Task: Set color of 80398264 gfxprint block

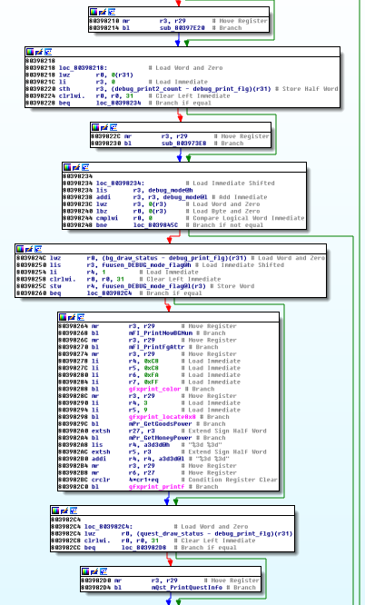Action: (x=63, y=317)
